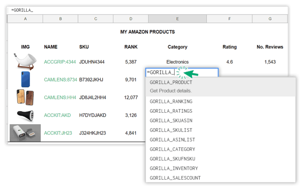Click SKU cell H7DYDJAKD

click(x=93, y=115)
